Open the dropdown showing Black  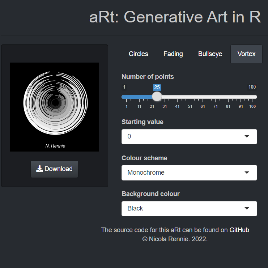coord(189,209)
